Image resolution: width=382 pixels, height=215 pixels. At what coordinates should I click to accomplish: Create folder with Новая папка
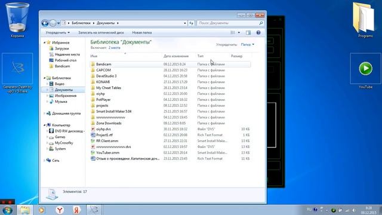coord(142,32)
